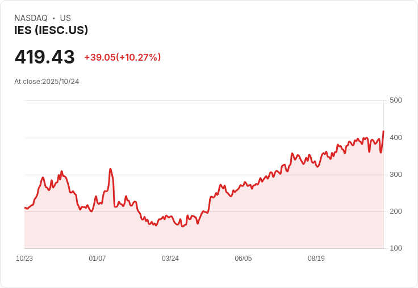Click the 100 y-axis label
Screen dimensions: 418x288
(x=395, y=248)
